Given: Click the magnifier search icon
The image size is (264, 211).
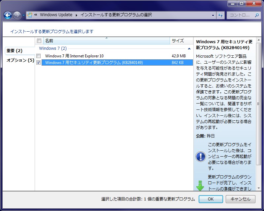Looking at the screenshot, I should (x=256, y=15).
